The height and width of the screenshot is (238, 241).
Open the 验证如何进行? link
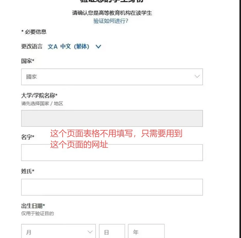tap(111, 21)
